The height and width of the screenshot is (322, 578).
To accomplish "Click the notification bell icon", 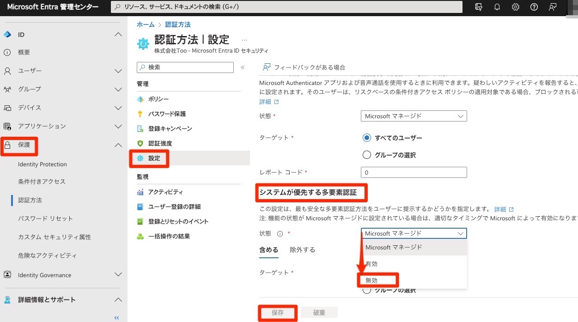I will [x=497, y=7].
